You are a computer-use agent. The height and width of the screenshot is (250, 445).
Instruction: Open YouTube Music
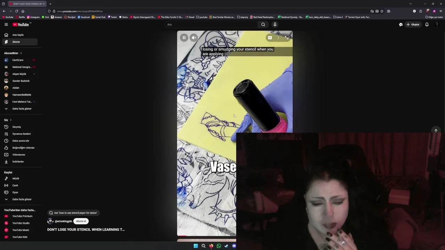(x=19, y=230)
